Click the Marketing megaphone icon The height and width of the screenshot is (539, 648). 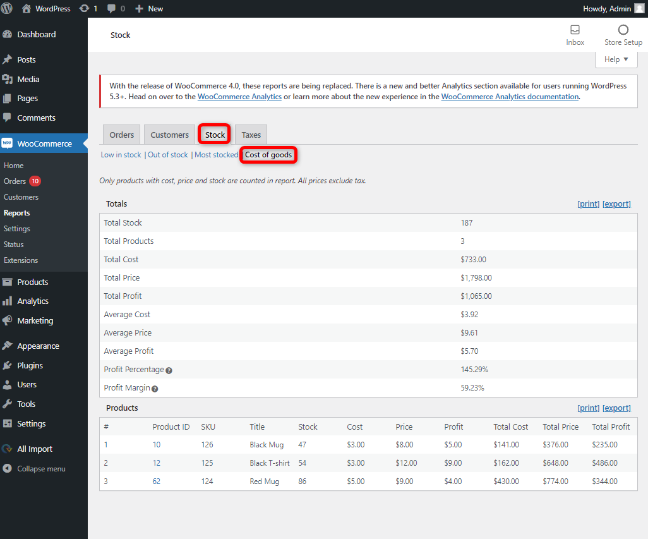7,320
